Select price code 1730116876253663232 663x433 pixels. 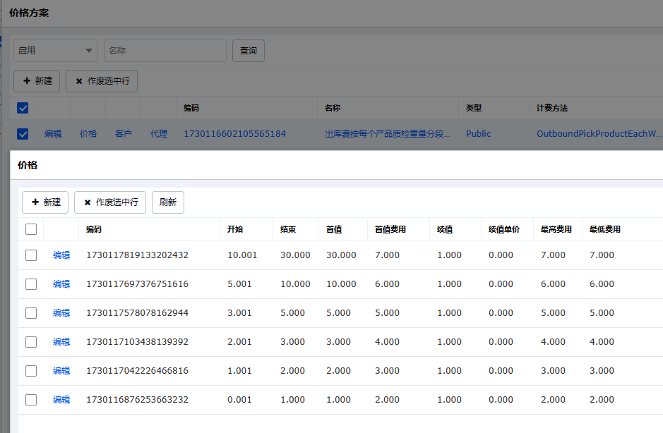click(x=138, y=400)
